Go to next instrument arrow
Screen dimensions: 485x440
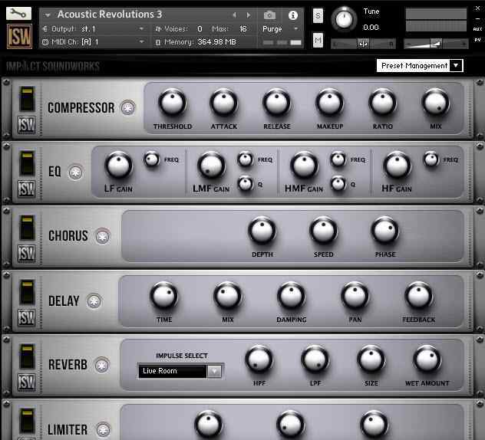[x=248, y=15]
